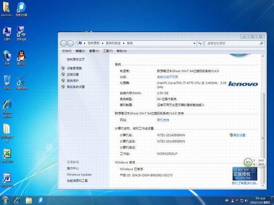The width and height of the screenshot is (274, 205).
Task: Open Excel 2003 desktop shortcut
Action: tap(7, 155)
